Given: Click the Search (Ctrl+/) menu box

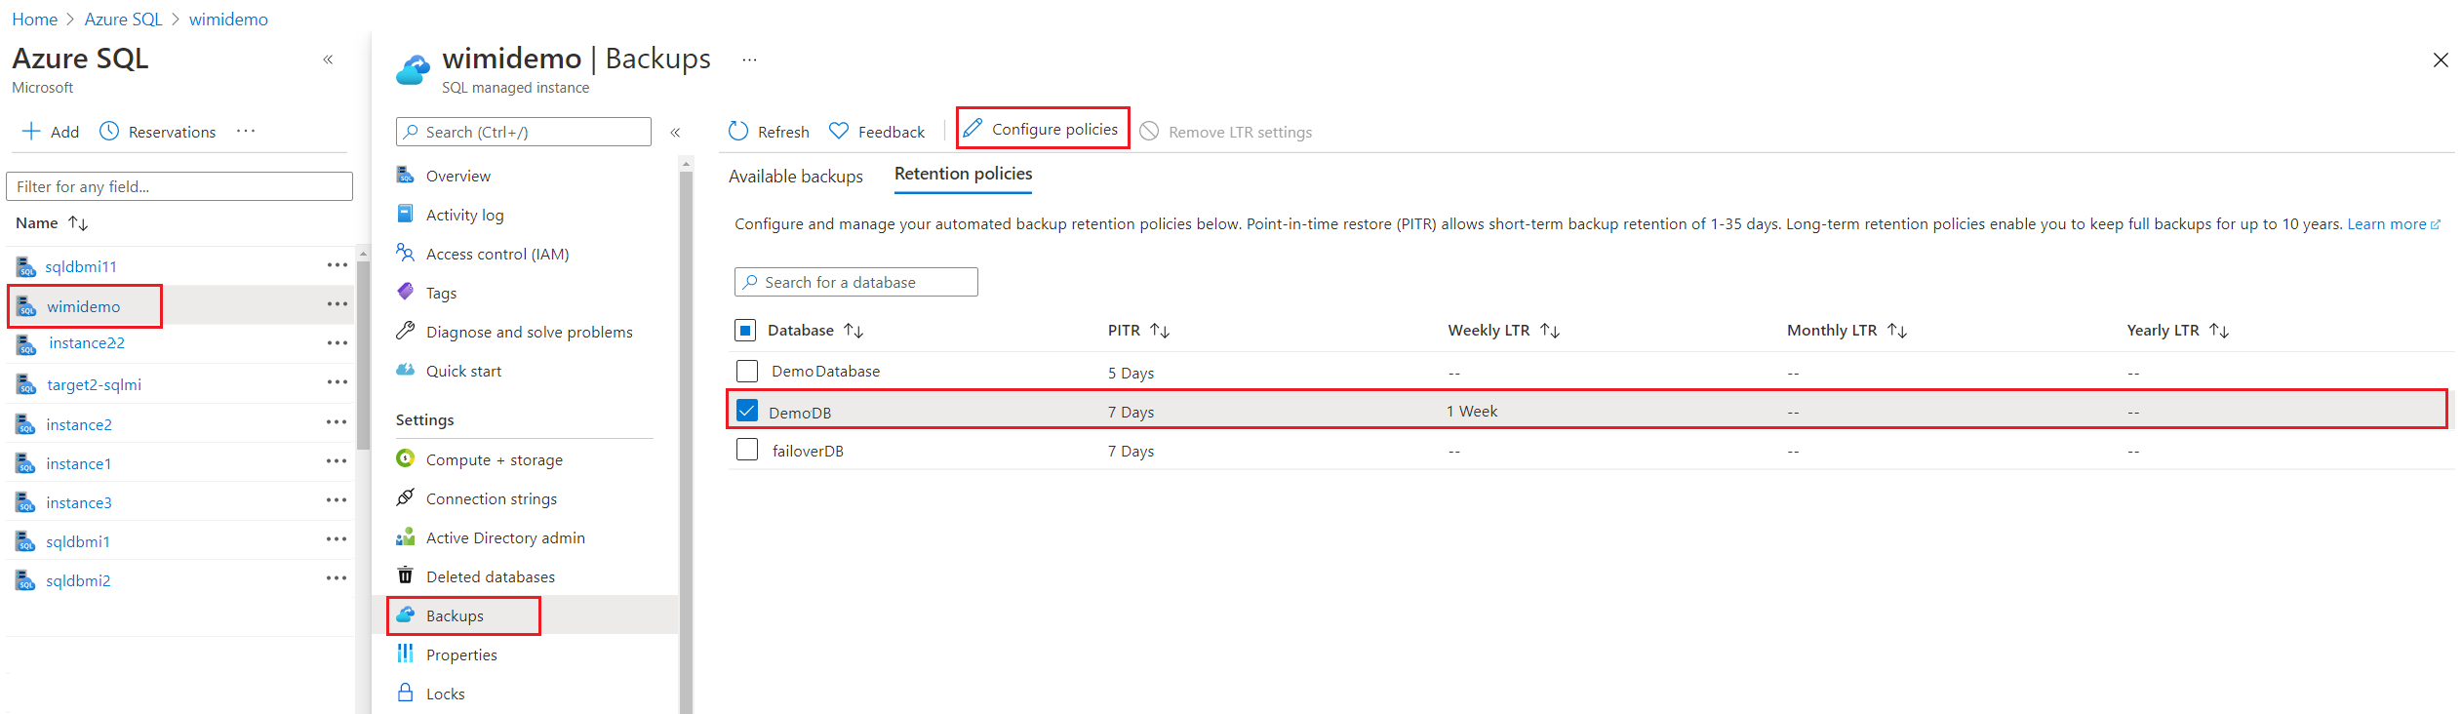Looking at the screenshot, I should (x=524, y=132).
